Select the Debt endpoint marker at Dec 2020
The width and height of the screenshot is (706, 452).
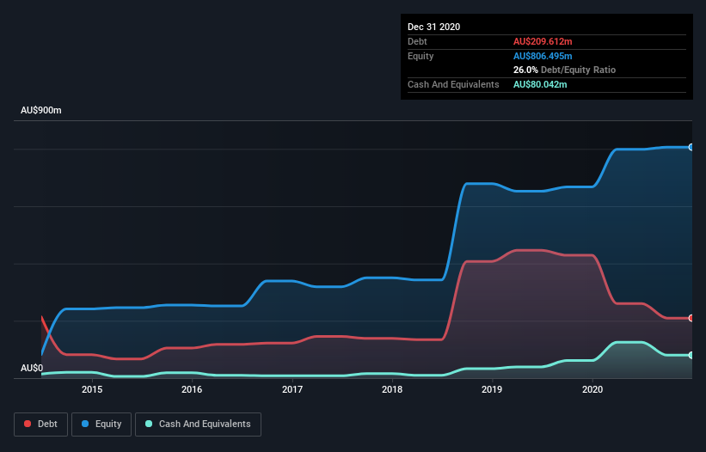[691, 318]
